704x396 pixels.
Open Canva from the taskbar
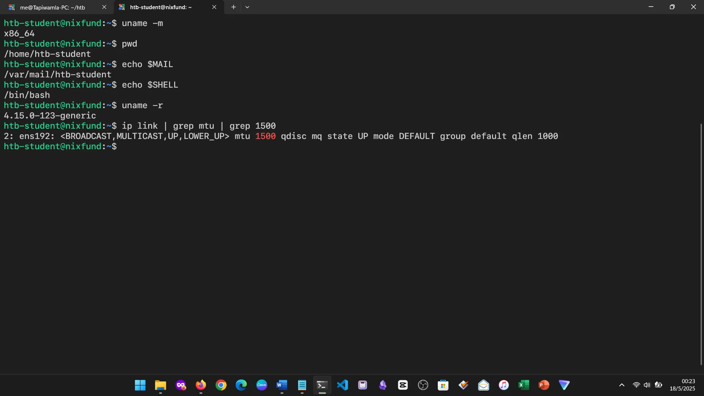pos(261,385)
